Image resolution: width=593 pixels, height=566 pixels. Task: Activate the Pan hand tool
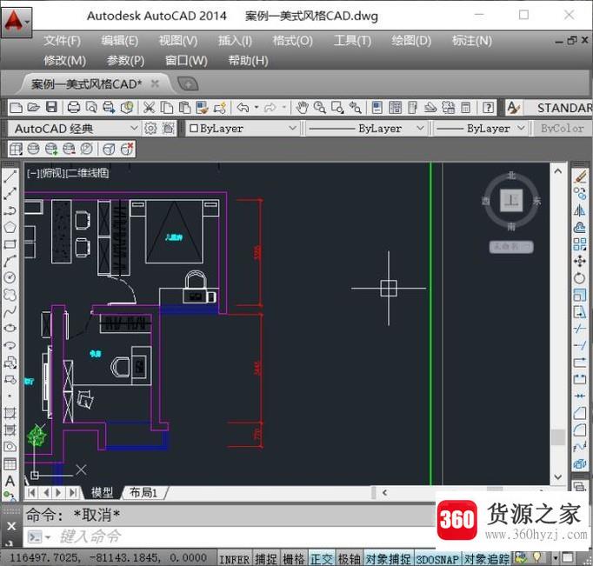(x=302, y=108)
